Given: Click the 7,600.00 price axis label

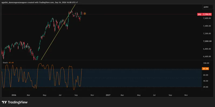Looking at the screenshot, I should 207,18.
